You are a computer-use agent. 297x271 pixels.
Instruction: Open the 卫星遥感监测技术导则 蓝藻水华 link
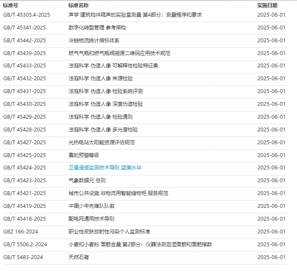point(105,168)
